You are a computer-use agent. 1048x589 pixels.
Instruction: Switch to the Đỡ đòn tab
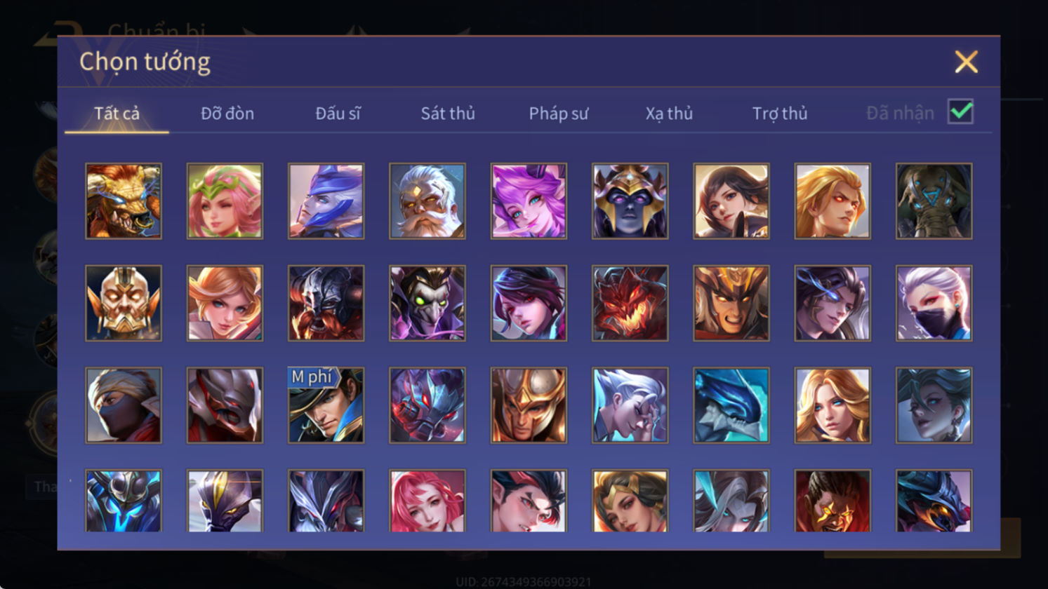coord(227,113)
